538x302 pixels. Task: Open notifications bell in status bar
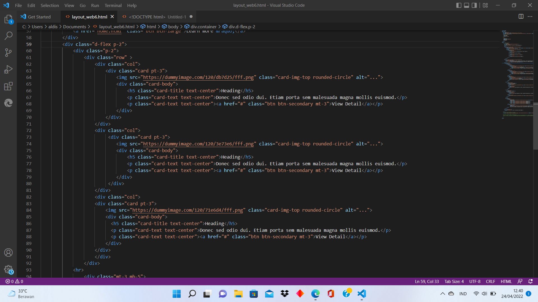click(x=530, y=281)
